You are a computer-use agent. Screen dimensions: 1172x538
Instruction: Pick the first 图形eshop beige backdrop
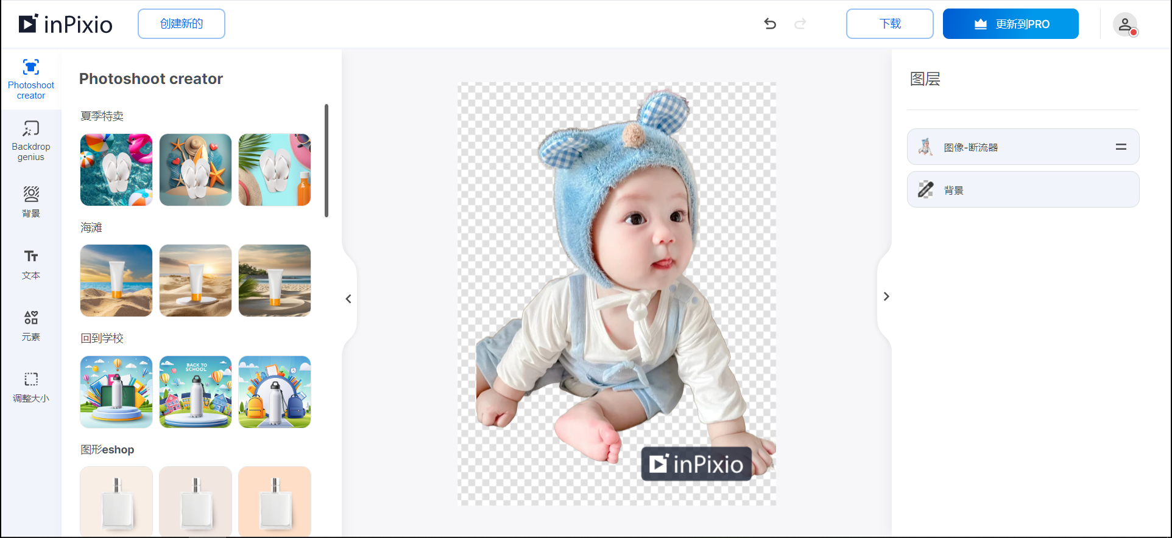[x=116, y=501]
